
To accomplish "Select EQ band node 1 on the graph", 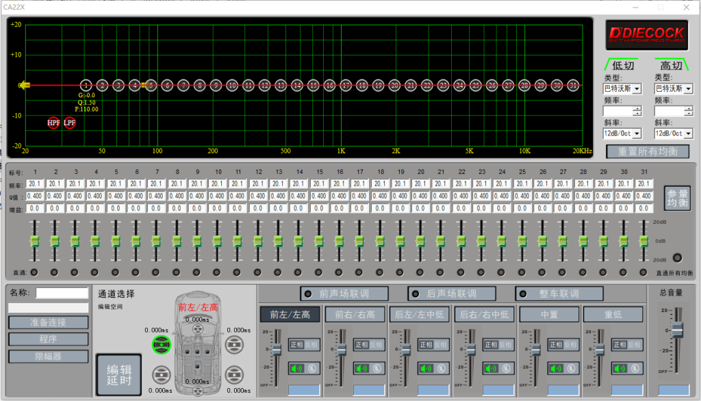I will coord(86,85).
